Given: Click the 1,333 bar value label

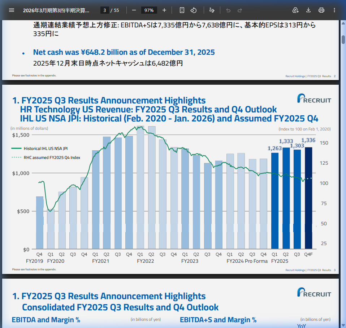Looking at the screenshot, I should pyautogui.click(x=286, y=141).
